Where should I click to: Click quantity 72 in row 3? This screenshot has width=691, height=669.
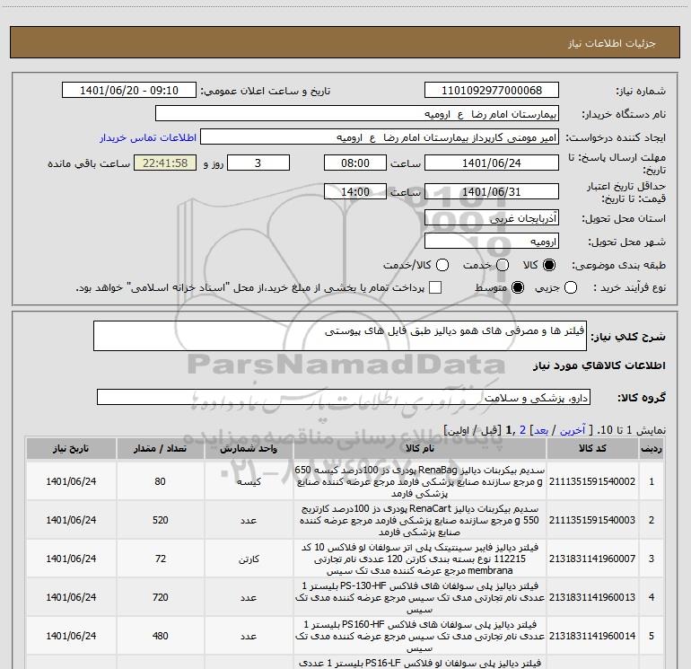click(161, 559)
